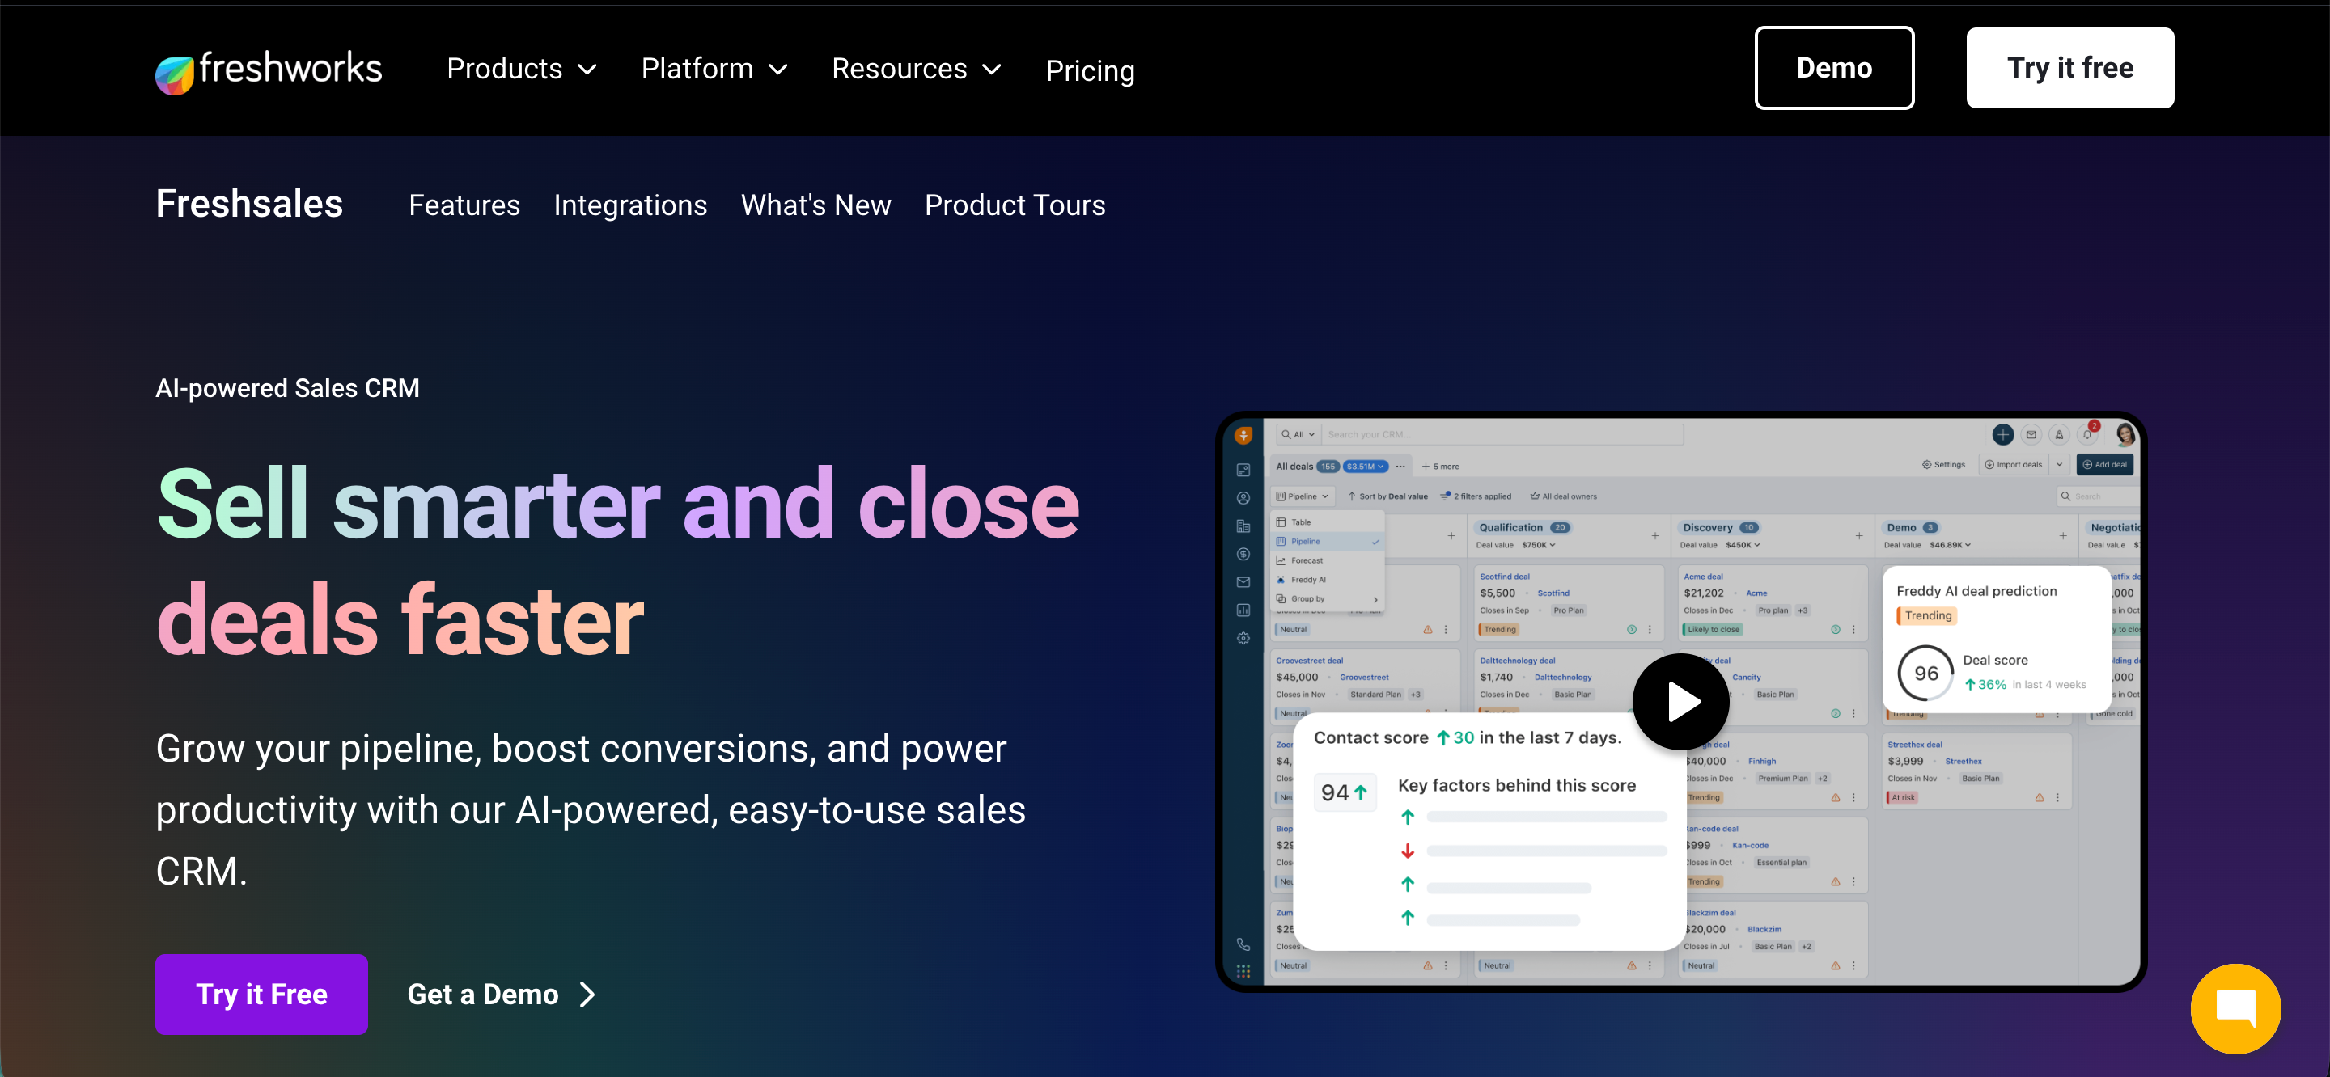This screenshot has height=1077, width=2330.
Task: Expand the Platform menu
Action: 714,70
